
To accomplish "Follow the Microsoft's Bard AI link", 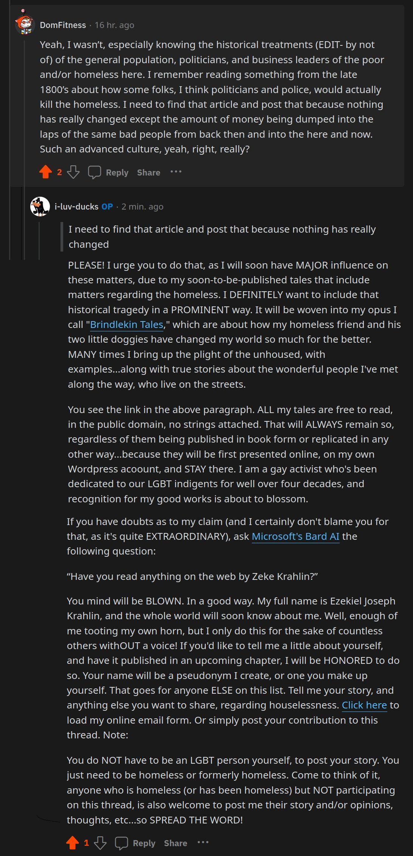I will 296,536.
